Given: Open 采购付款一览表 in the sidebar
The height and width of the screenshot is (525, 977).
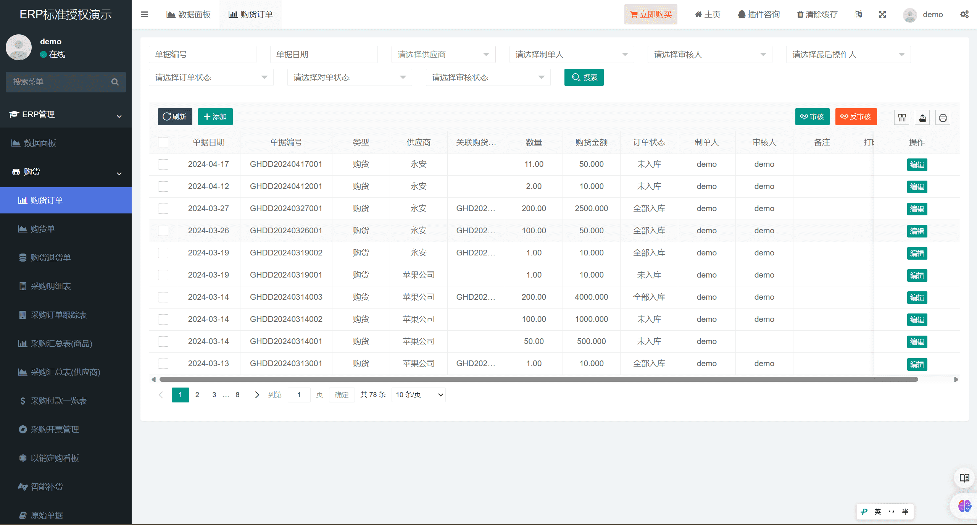Looking at the screenshot, I should click(x=66, y=401).
